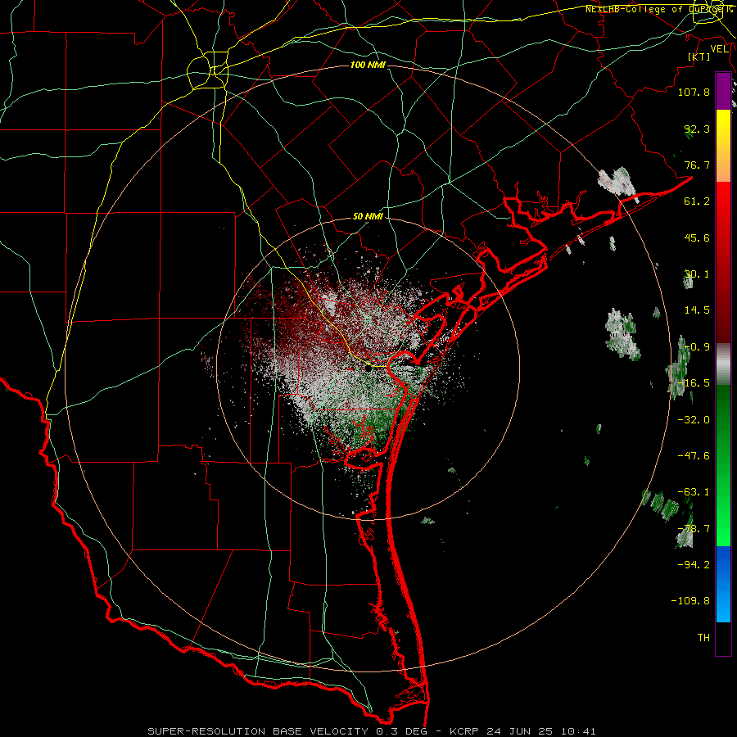737x737 pixels.
Task: Pick the purple segment of the color bar
Action: pyautogui.click(x=723, y=91)
